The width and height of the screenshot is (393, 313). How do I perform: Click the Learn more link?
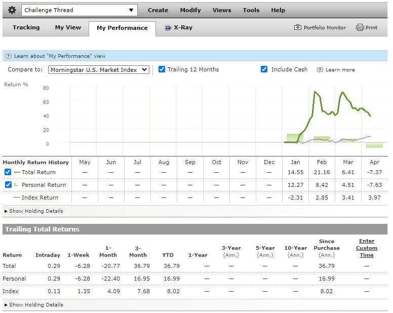(340, 70)
